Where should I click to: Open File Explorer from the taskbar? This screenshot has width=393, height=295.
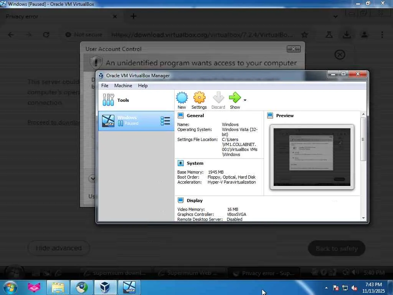point(58,287)
